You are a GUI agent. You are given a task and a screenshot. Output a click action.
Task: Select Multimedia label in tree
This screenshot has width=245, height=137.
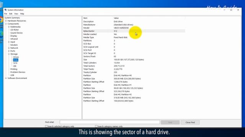coord(15,27)
